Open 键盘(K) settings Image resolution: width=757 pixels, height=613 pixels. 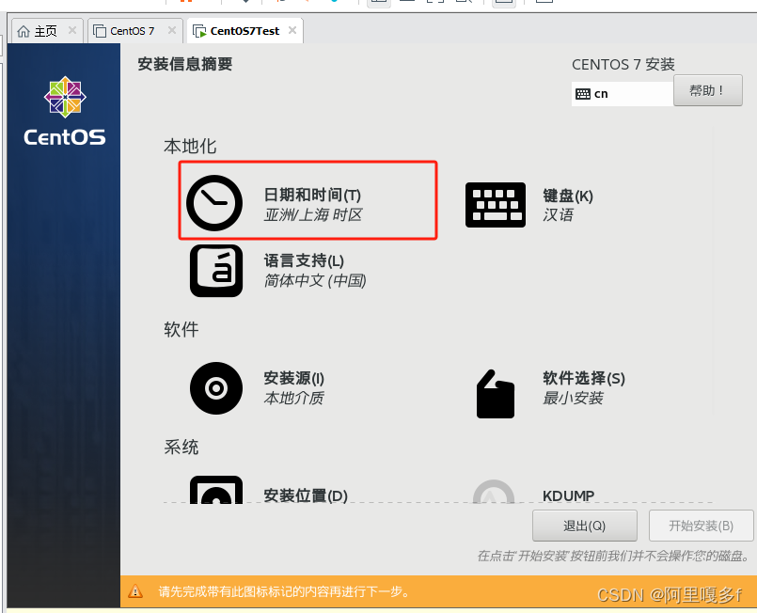click(568, 196)
